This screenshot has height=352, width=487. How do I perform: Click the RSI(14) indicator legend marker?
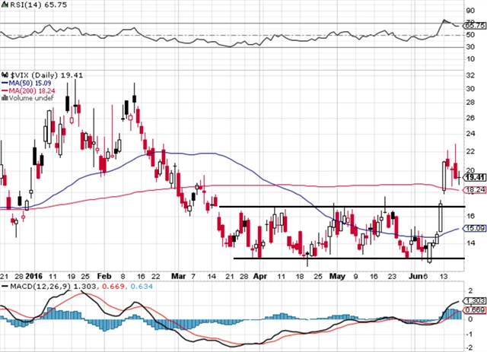pos(4,5)
